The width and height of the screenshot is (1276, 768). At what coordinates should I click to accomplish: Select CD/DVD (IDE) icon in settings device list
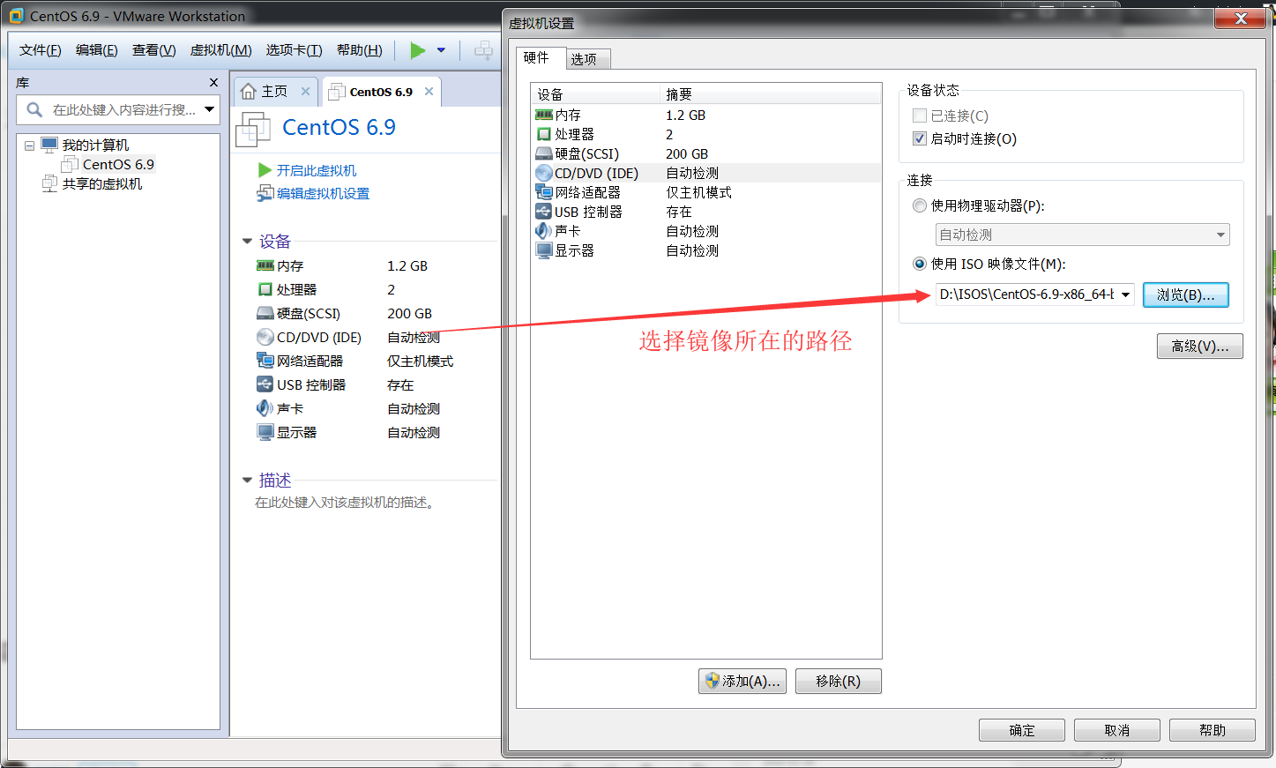coord(544,173)
